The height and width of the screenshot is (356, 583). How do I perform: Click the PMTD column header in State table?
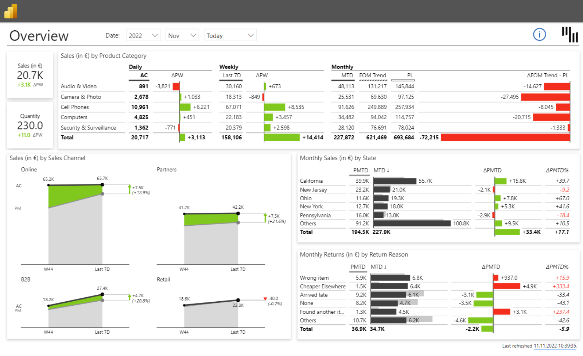point(360,170)
